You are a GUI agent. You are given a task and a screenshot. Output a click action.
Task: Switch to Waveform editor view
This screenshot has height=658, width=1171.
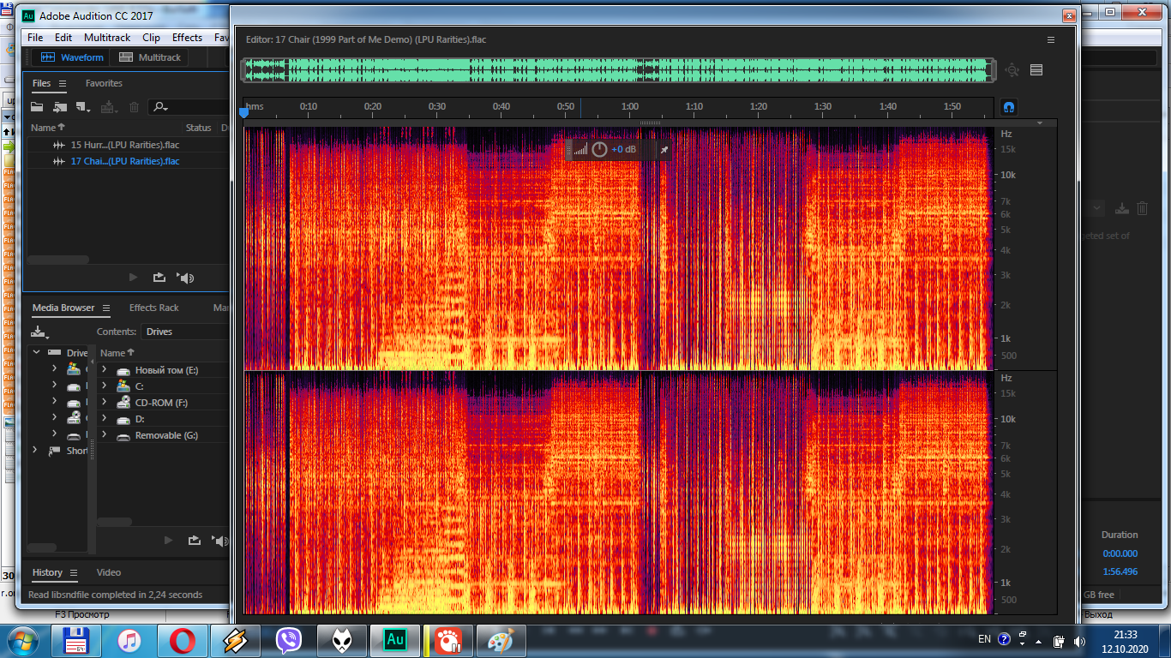tap(72, 57)
